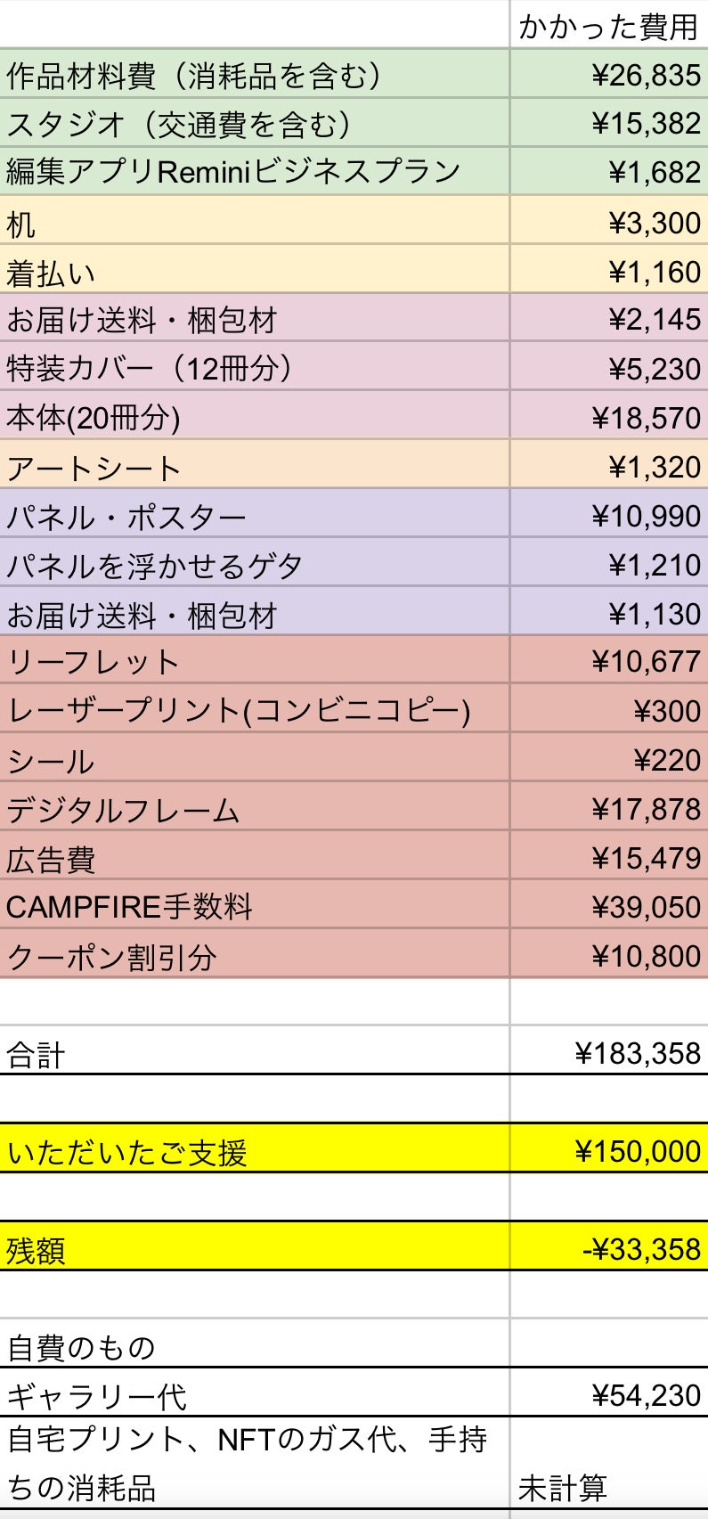
Task: Click the ¥26,835 amount cell
Action: tap(609, 75)
